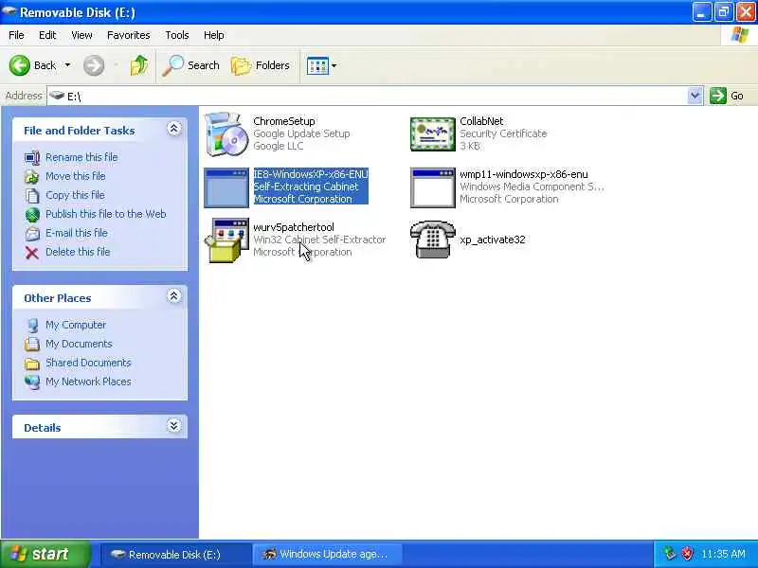This screenshot has height=568, width=758.
Task: Click the xp_activate32 file name
Action: click(x=492, y=240)
